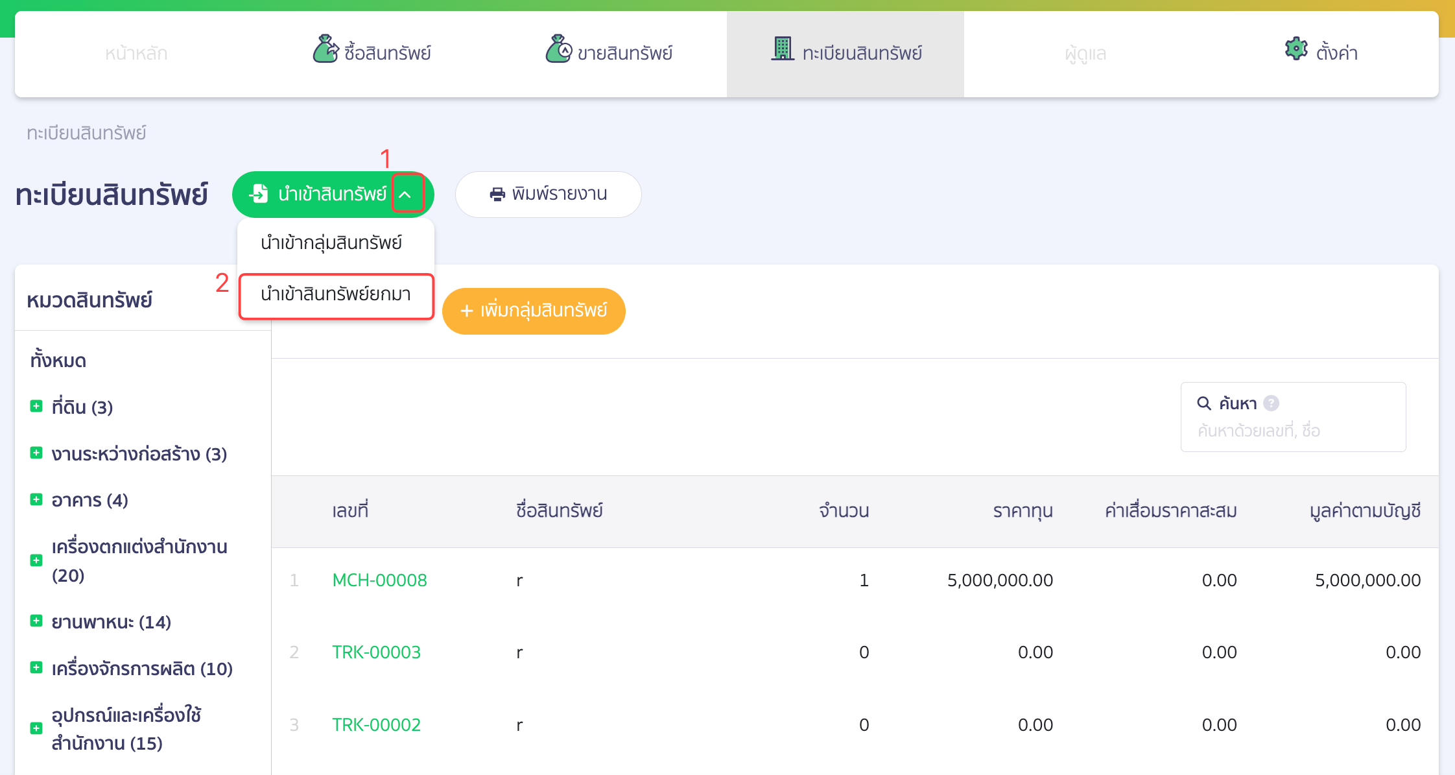Expand the งานระหว่างก่อสร้าง (3) category
This screenshot has height=775, width=1455.
click(x=36, y=453)
